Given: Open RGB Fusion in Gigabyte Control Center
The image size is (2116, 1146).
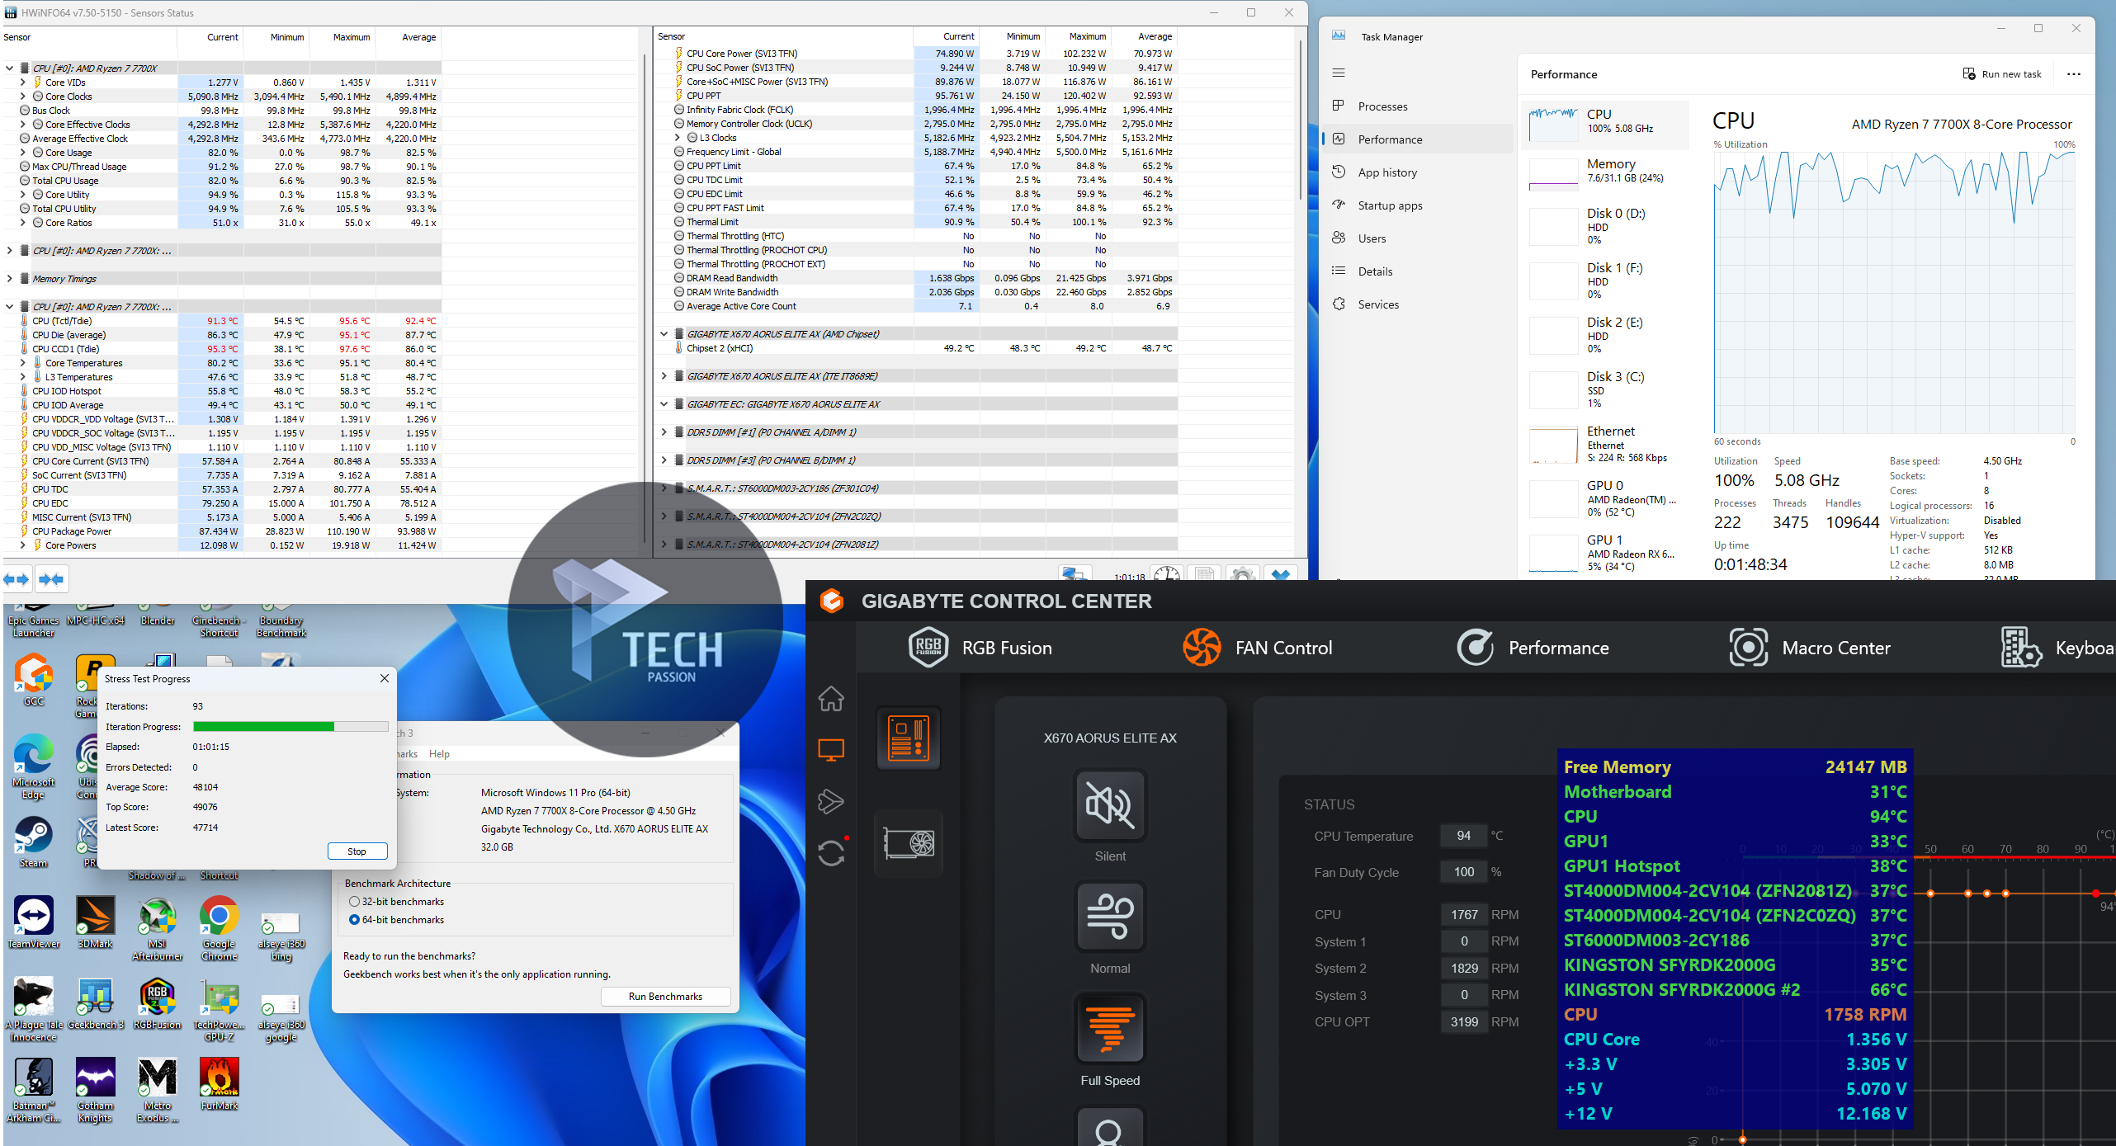Looking at the screenshot, I should (x=980, y=648).
